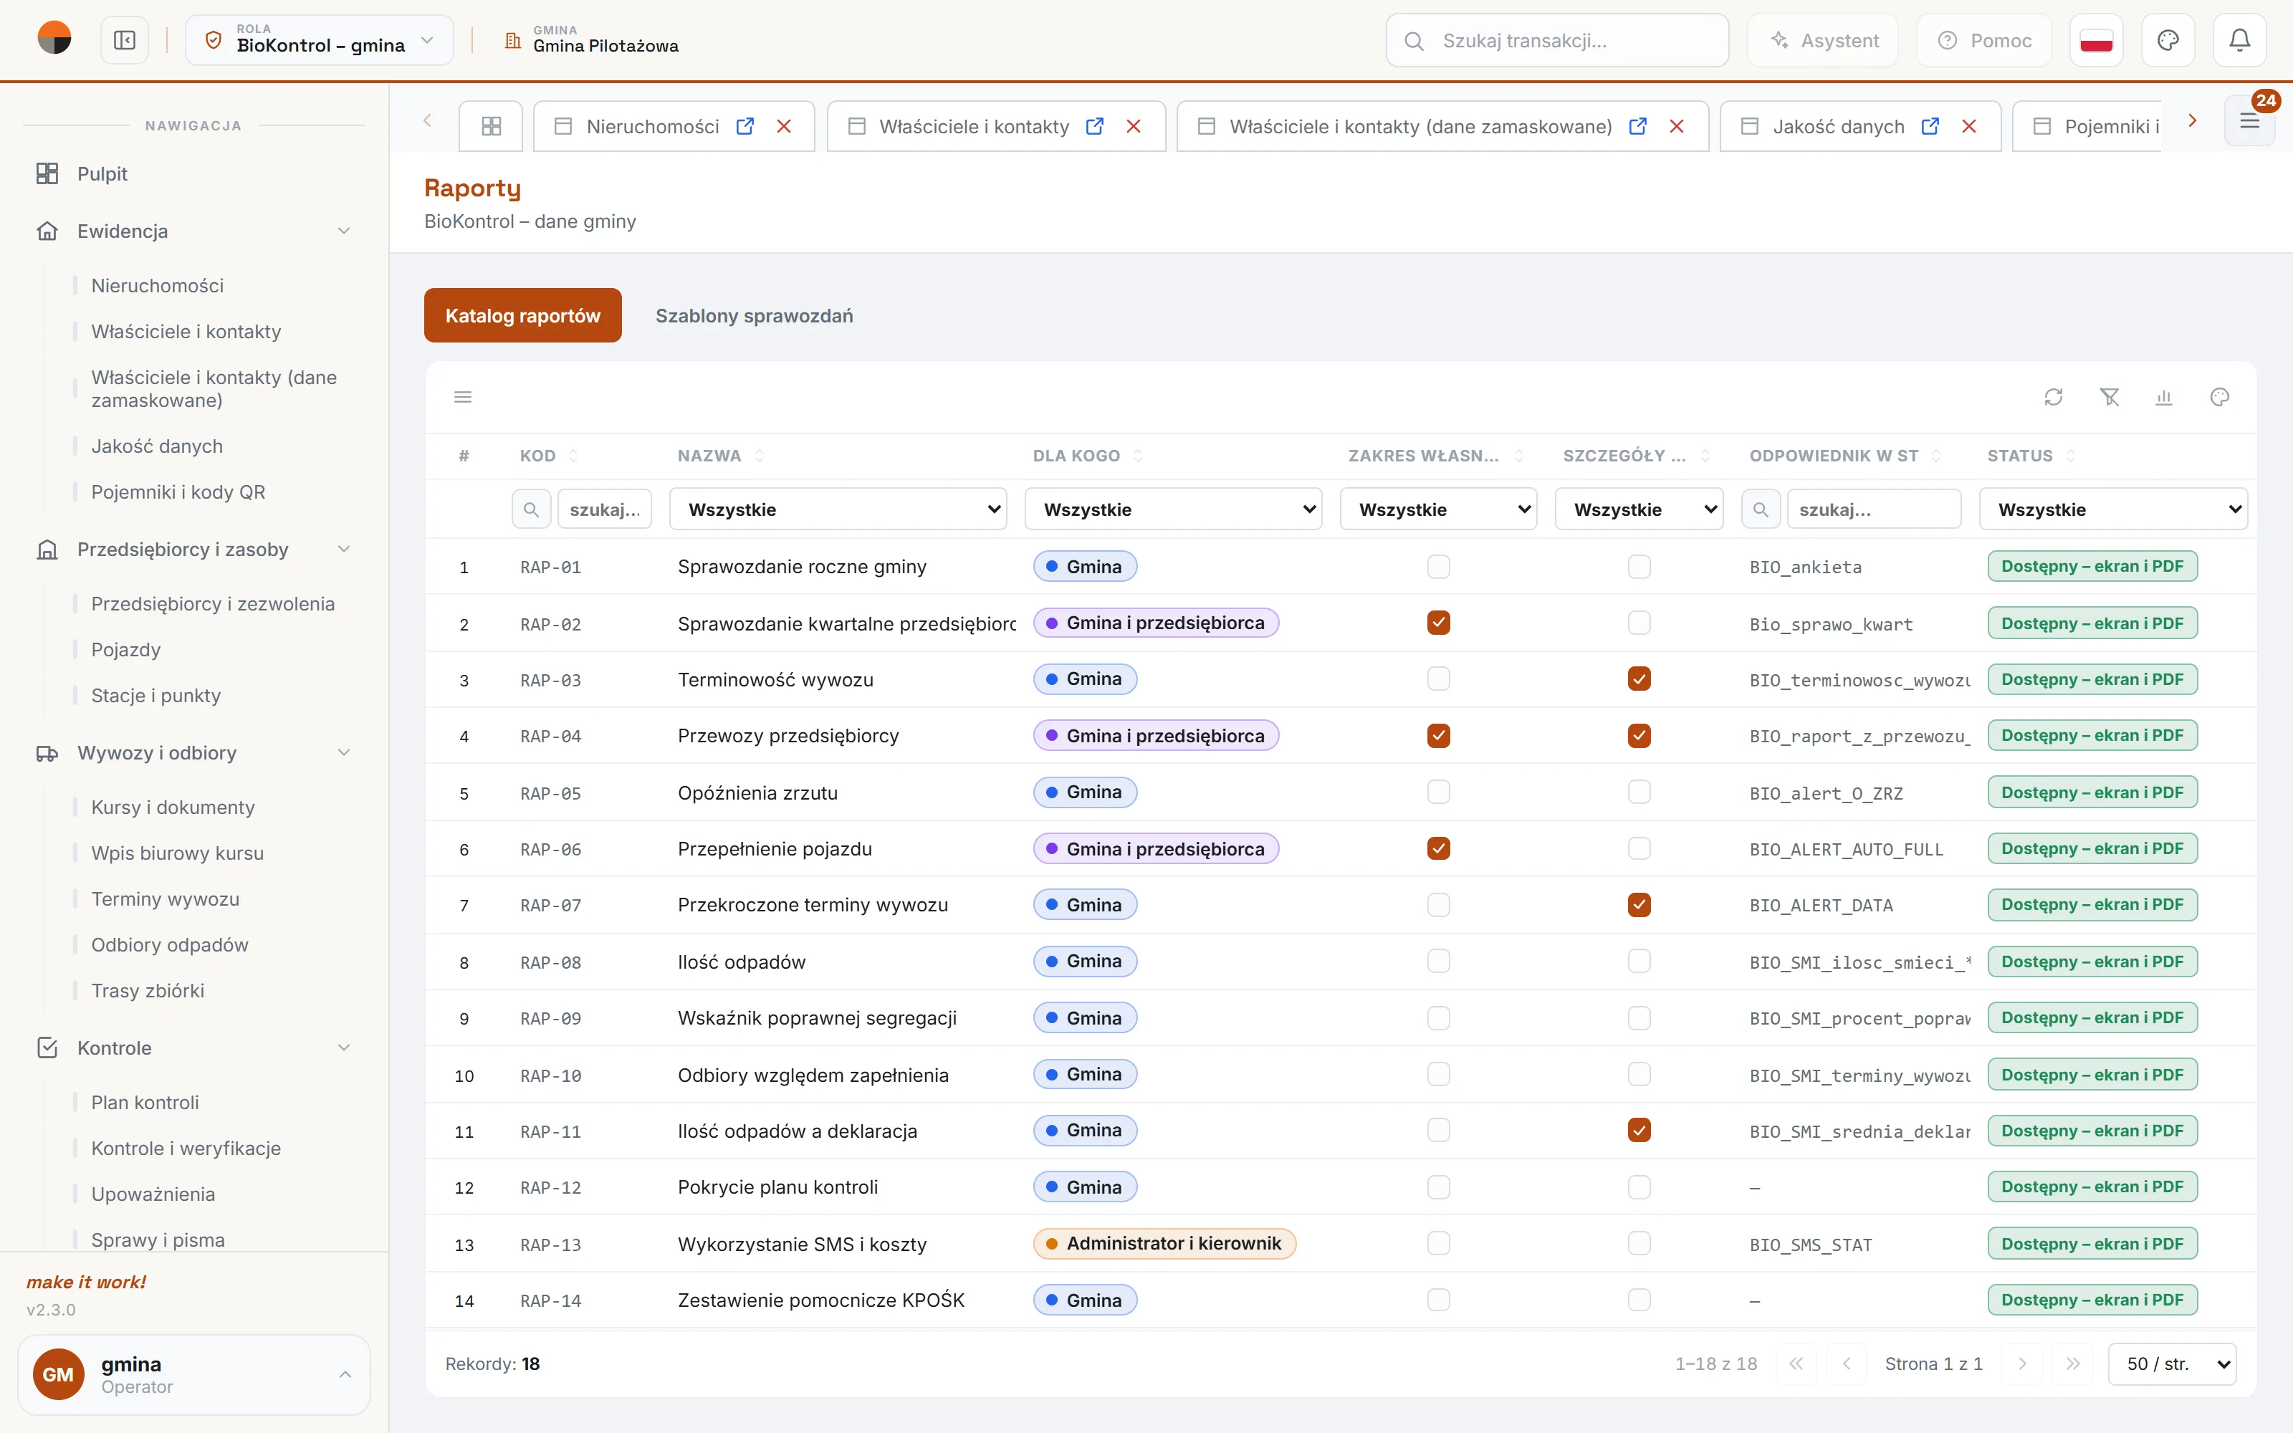Expand the gmina Operator user menu
The height and width of the screenshot is (1433, 2293).
[194, 1374]
